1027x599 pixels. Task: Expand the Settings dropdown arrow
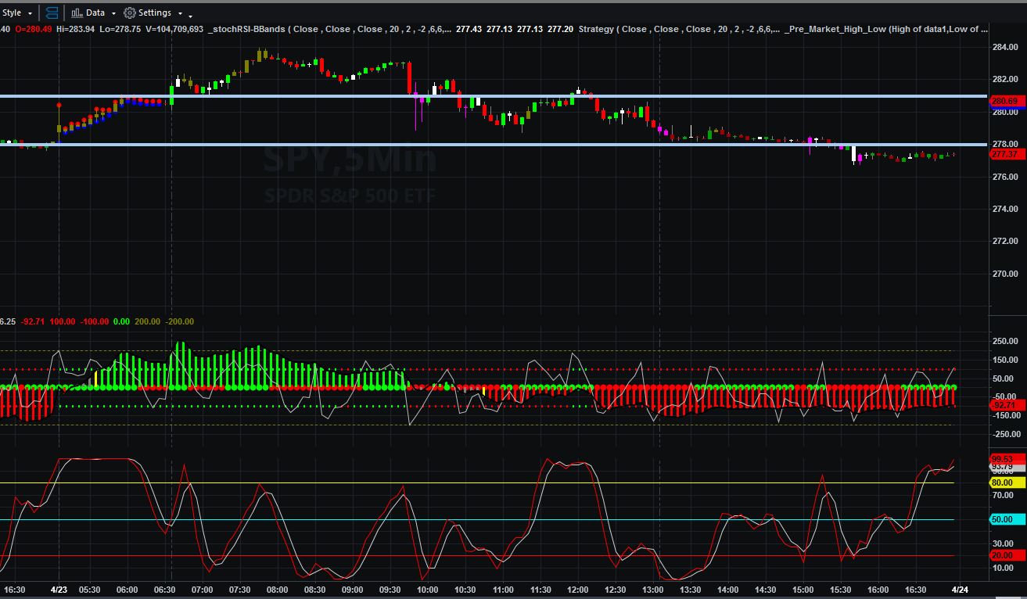[180, 13]
